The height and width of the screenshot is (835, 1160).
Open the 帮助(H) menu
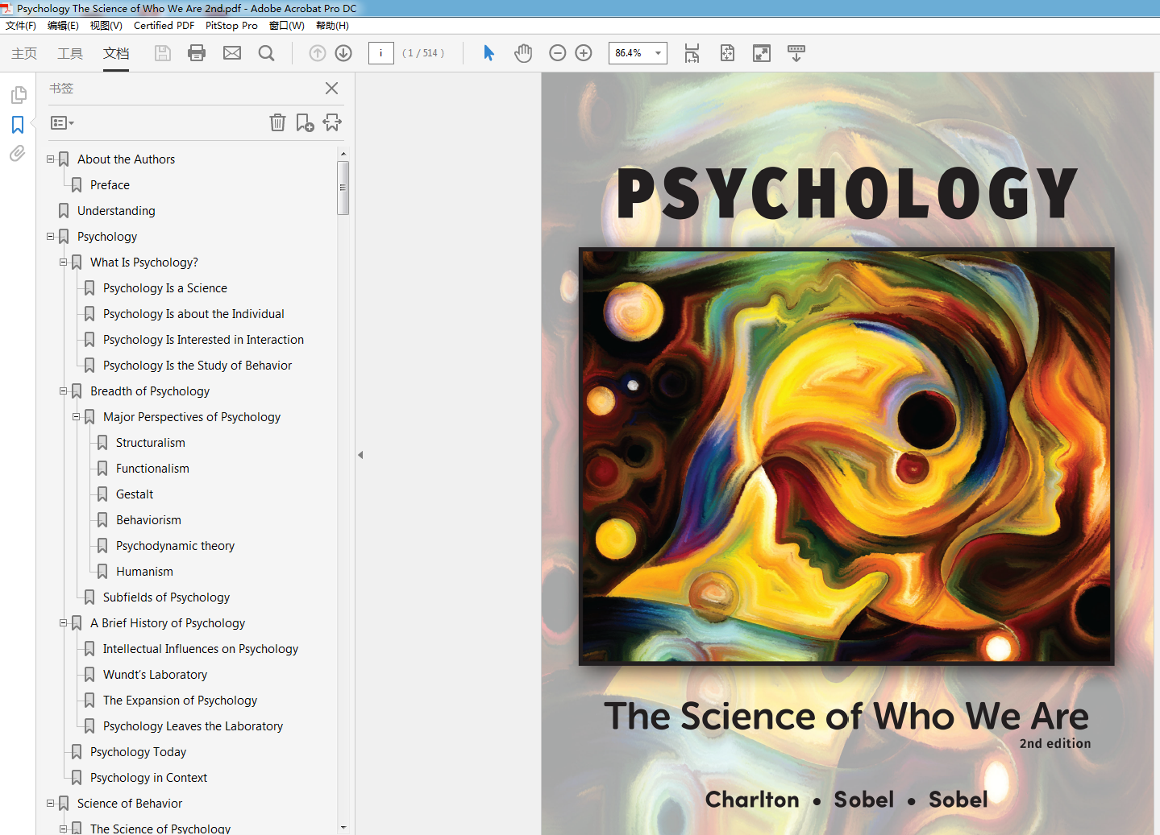(332, 26)
